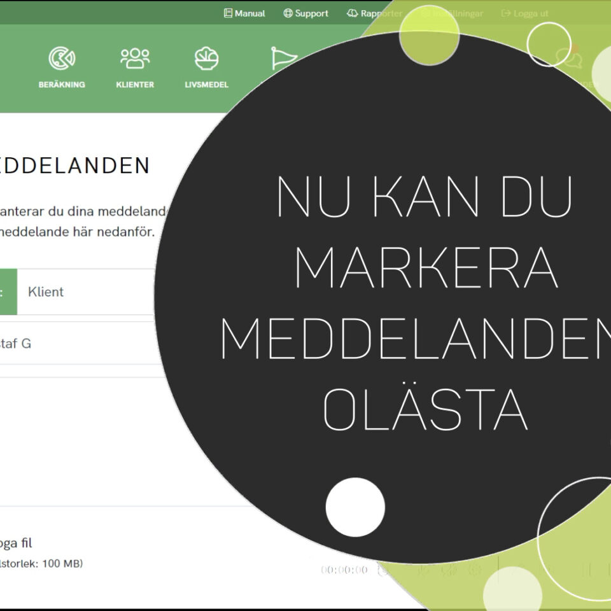Image resolution: width=611 pixels, height=611 pixels.
Task: Click the 00:00:00 recording timer
Action: pyautogui.click(x=344, y=570)
